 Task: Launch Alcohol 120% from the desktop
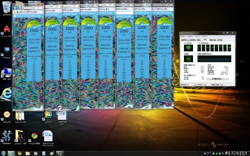point(7,30)
